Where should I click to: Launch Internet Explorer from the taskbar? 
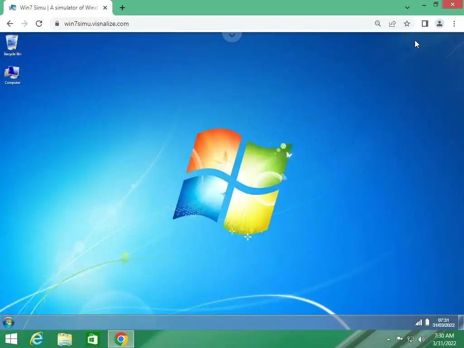(x=37, y=339)
